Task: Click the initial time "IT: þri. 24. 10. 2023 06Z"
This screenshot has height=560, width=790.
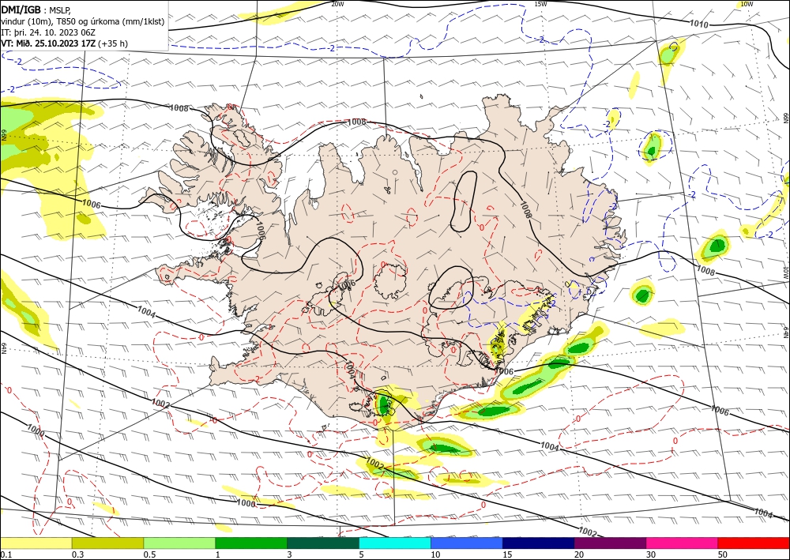Action: pos(47,32)
